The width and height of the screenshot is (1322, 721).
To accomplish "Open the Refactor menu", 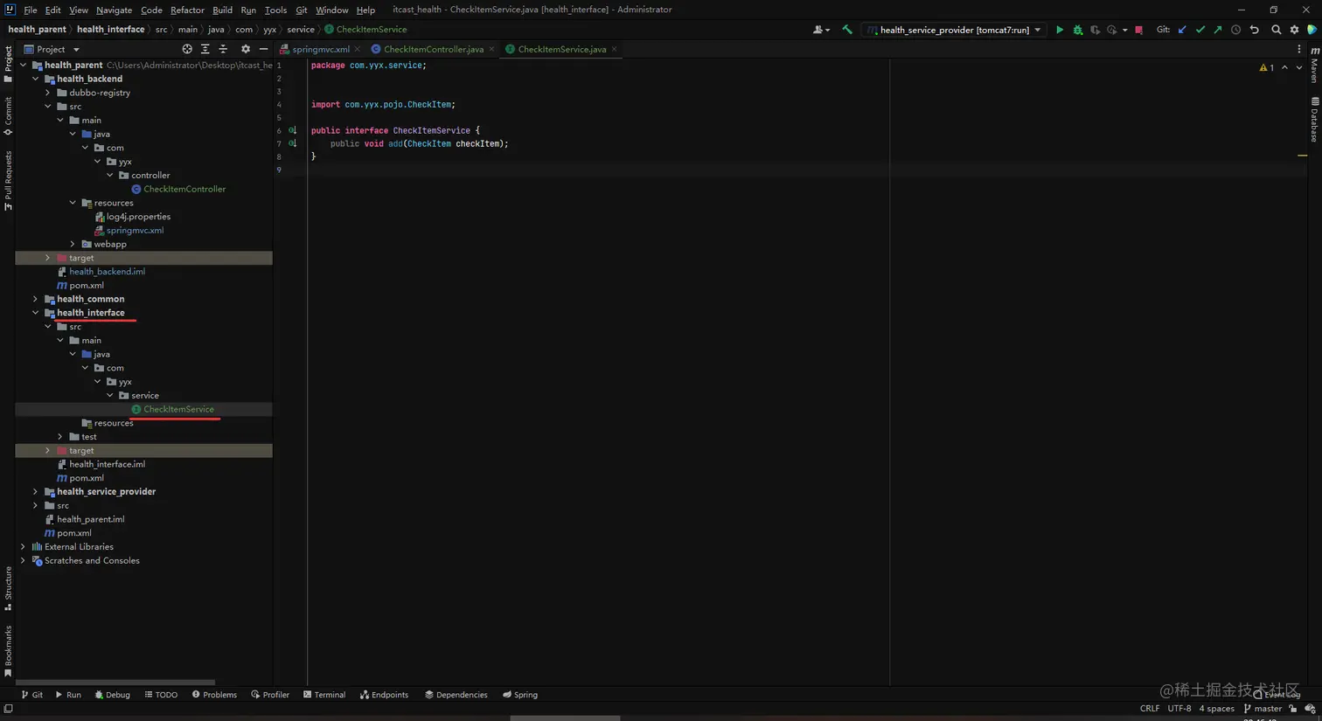I will tap(187, 10).
